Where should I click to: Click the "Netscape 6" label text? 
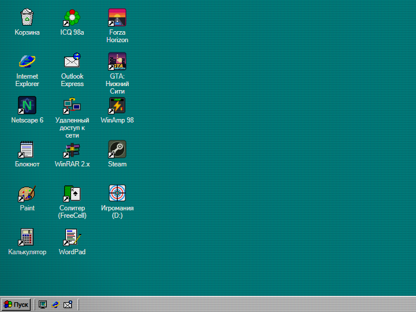coord(27,120)
